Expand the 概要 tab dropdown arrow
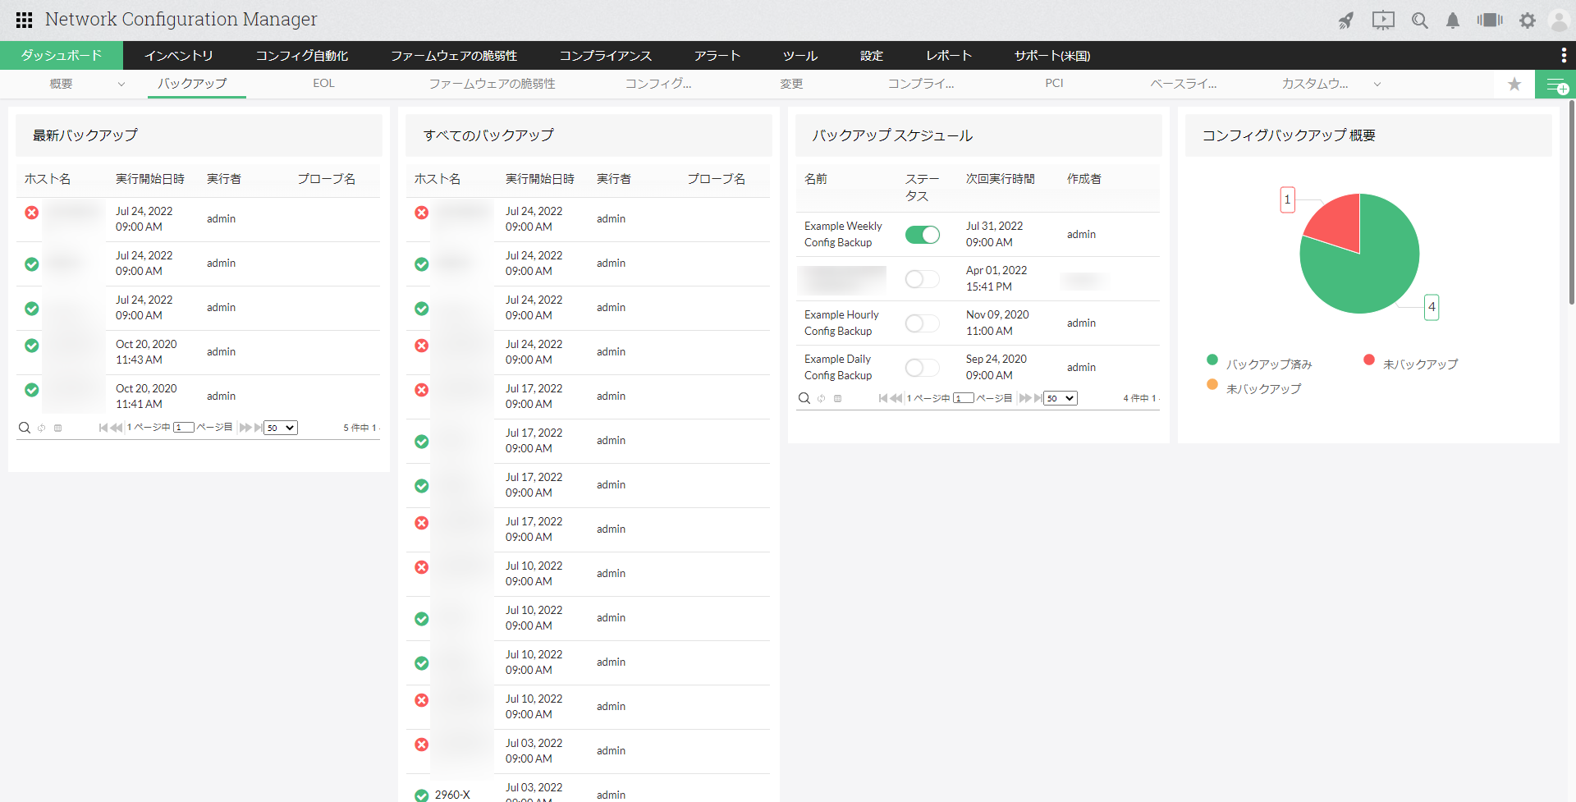Image resolution: width=1576 pixels, height=802 pixels. 121,84
